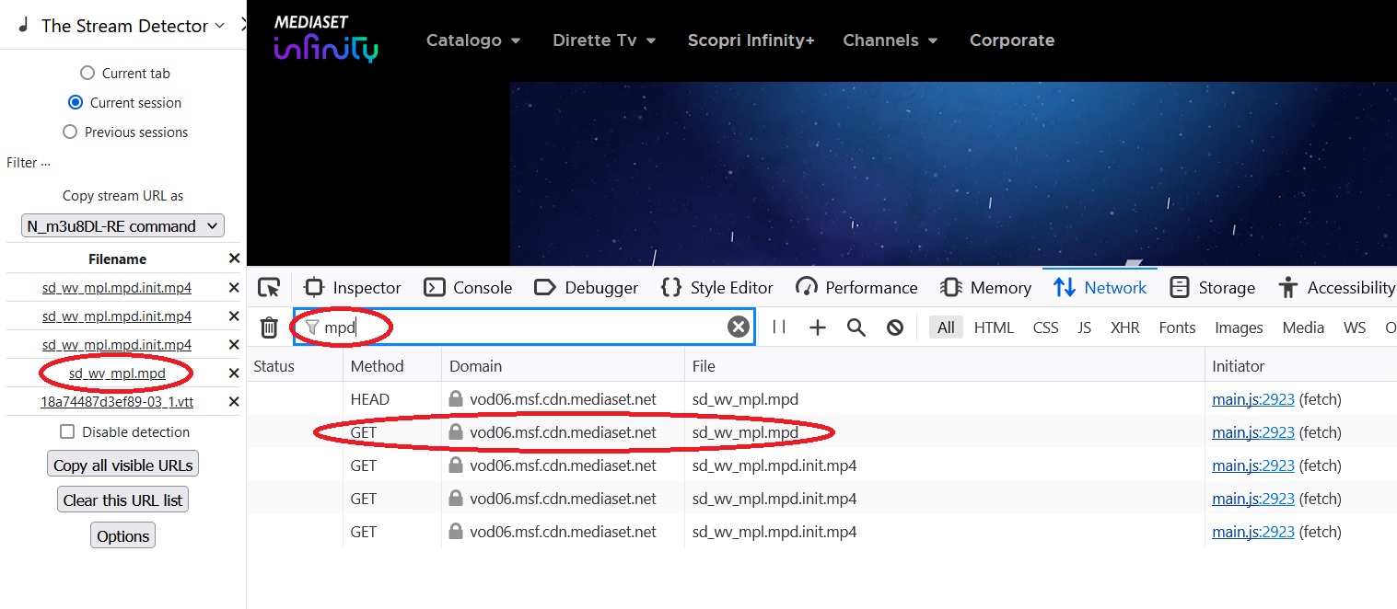Open network search magnifier
Image resolution: width=1397 pixels, height=609 pixels.
[856, 327]
